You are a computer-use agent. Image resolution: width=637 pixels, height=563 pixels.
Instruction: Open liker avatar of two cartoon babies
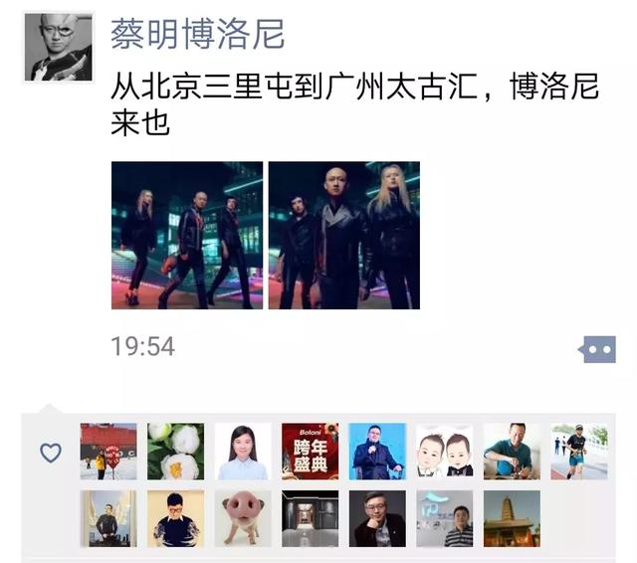[x=445, y=452]
